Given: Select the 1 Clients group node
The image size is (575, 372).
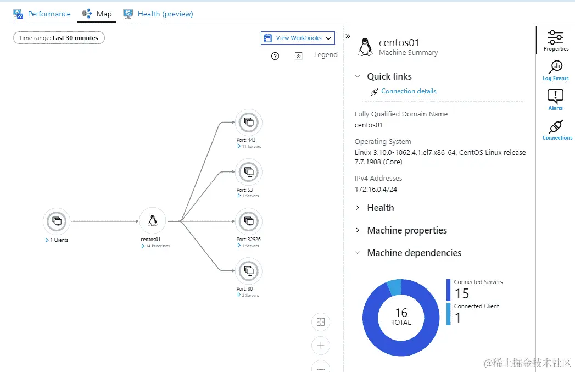Looking at the screenshot, I should click(x=57, y=221).
